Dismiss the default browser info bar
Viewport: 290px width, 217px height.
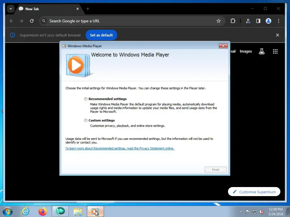pos(278,35)
